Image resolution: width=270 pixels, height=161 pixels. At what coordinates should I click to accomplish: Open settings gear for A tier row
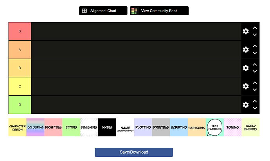click(x=246, y=50)
